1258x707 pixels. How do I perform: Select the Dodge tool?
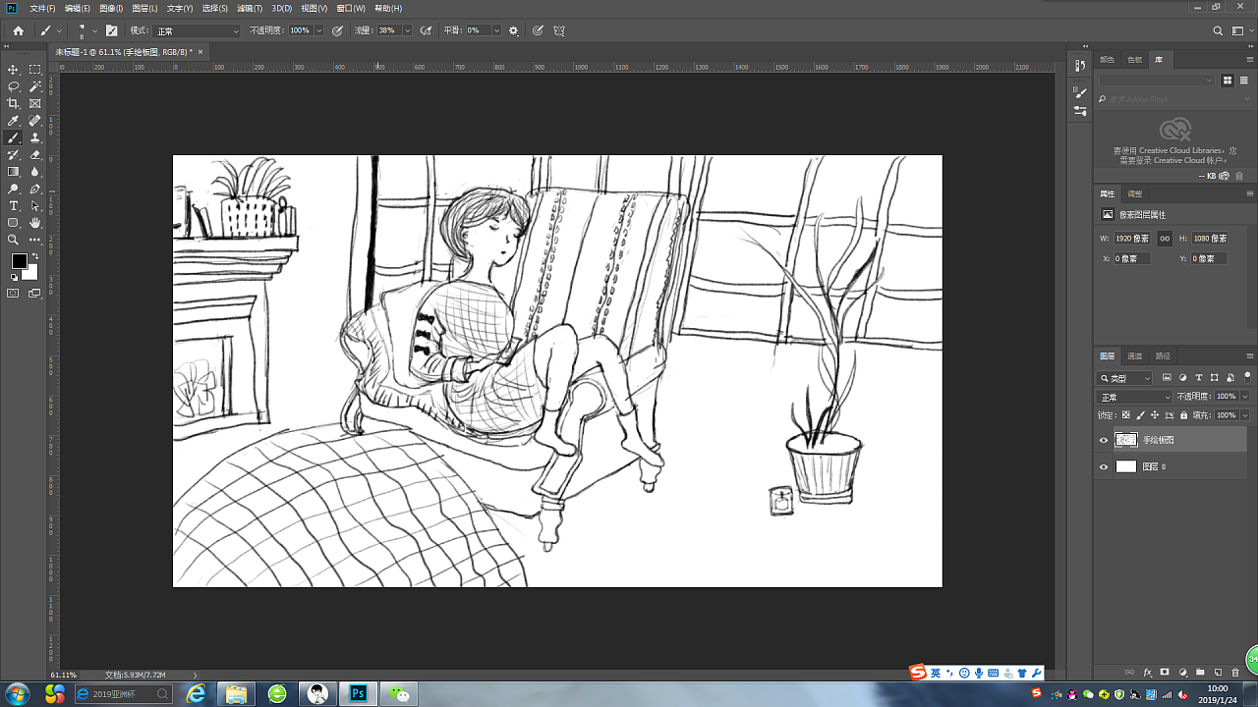pos(14,189)
